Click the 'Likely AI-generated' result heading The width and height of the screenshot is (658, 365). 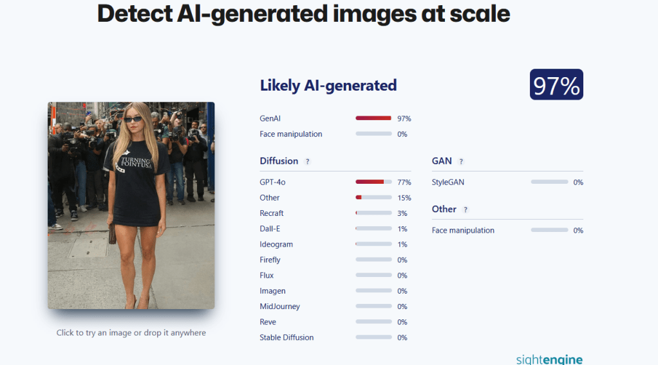(x=328, y=85)
